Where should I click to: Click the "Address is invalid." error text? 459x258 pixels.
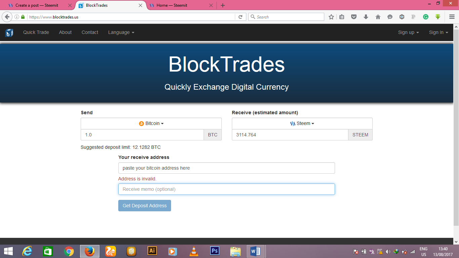coord(137,179)
